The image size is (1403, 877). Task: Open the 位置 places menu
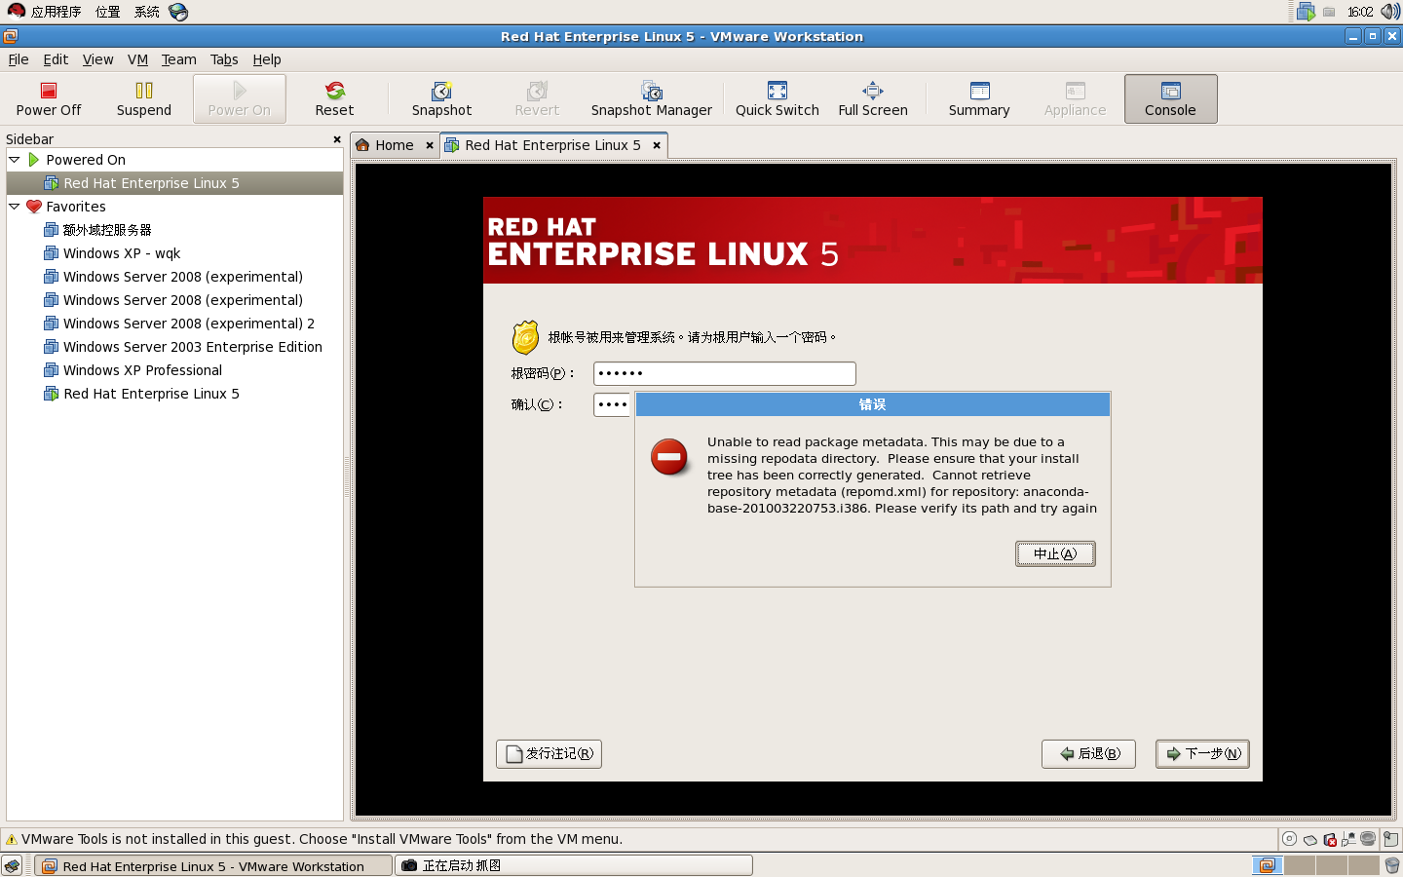pyautogui.click(x=108, y=12)
